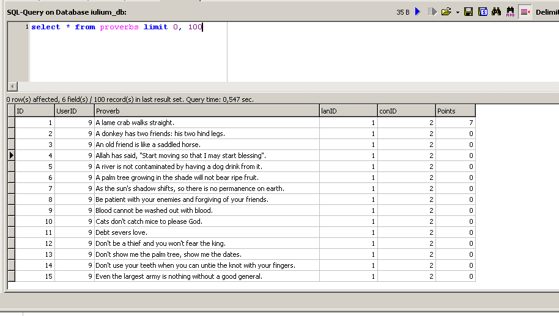Click the lanID column header

[349, 111]
